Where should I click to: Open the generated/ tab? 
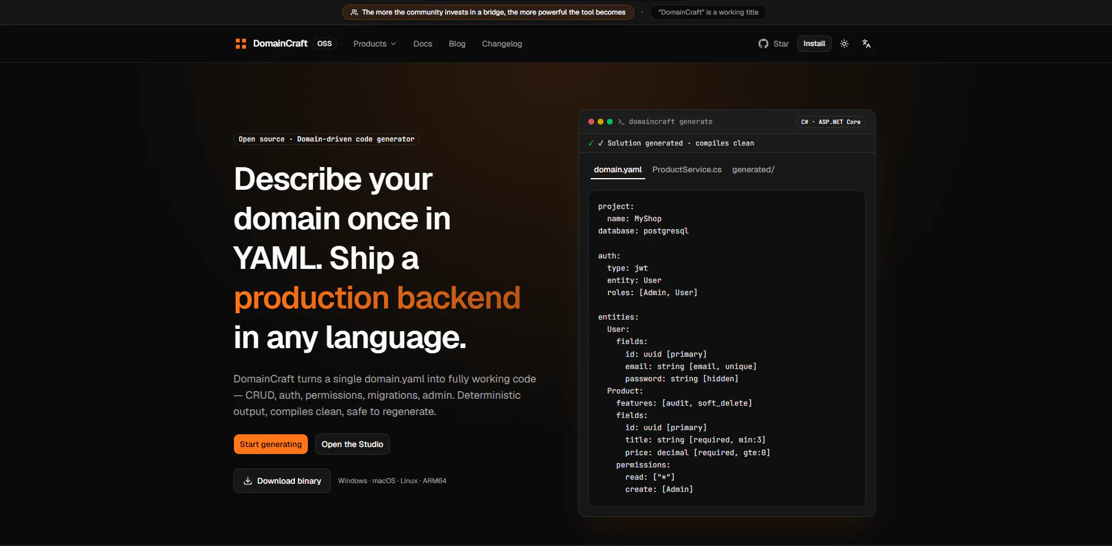tap(753, 169)
